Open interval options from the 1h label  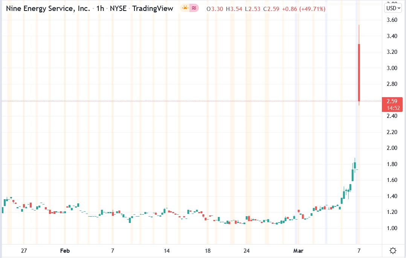[99, 8]
